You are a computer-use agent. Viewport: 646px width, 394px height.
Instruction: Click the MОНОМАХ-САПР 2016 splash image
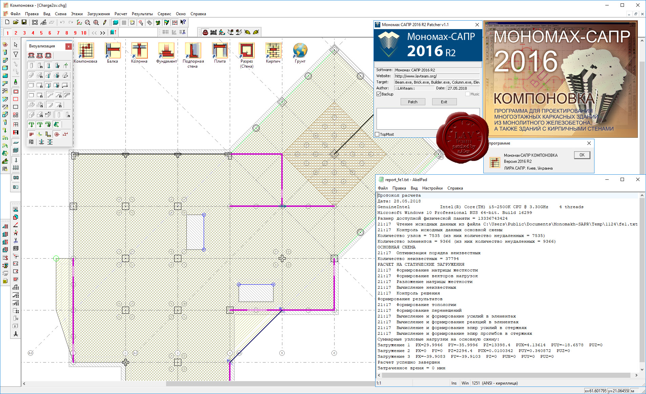(x=561, y=79)
